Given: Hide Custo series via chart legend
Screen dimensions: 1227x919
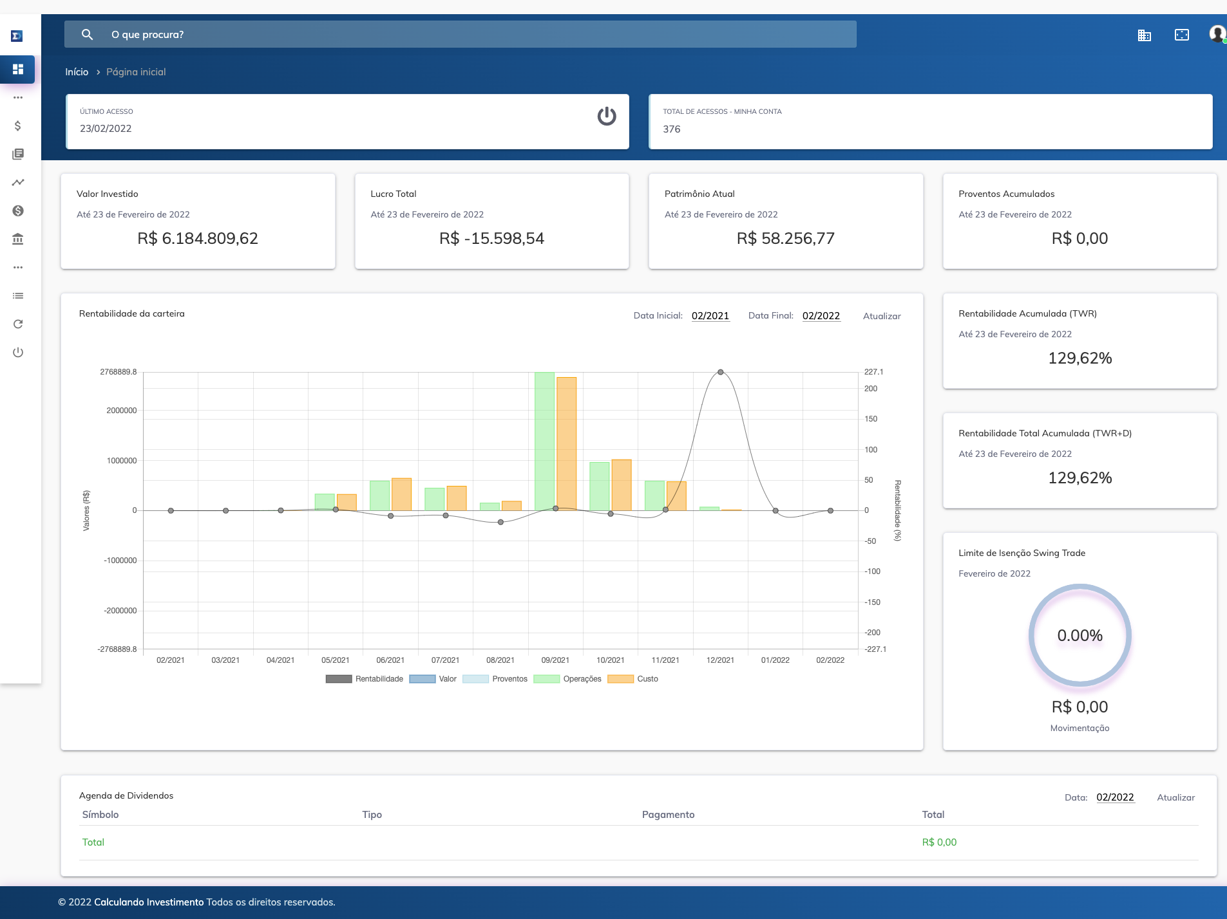Looking at the screenshot, I should (633, 679).
